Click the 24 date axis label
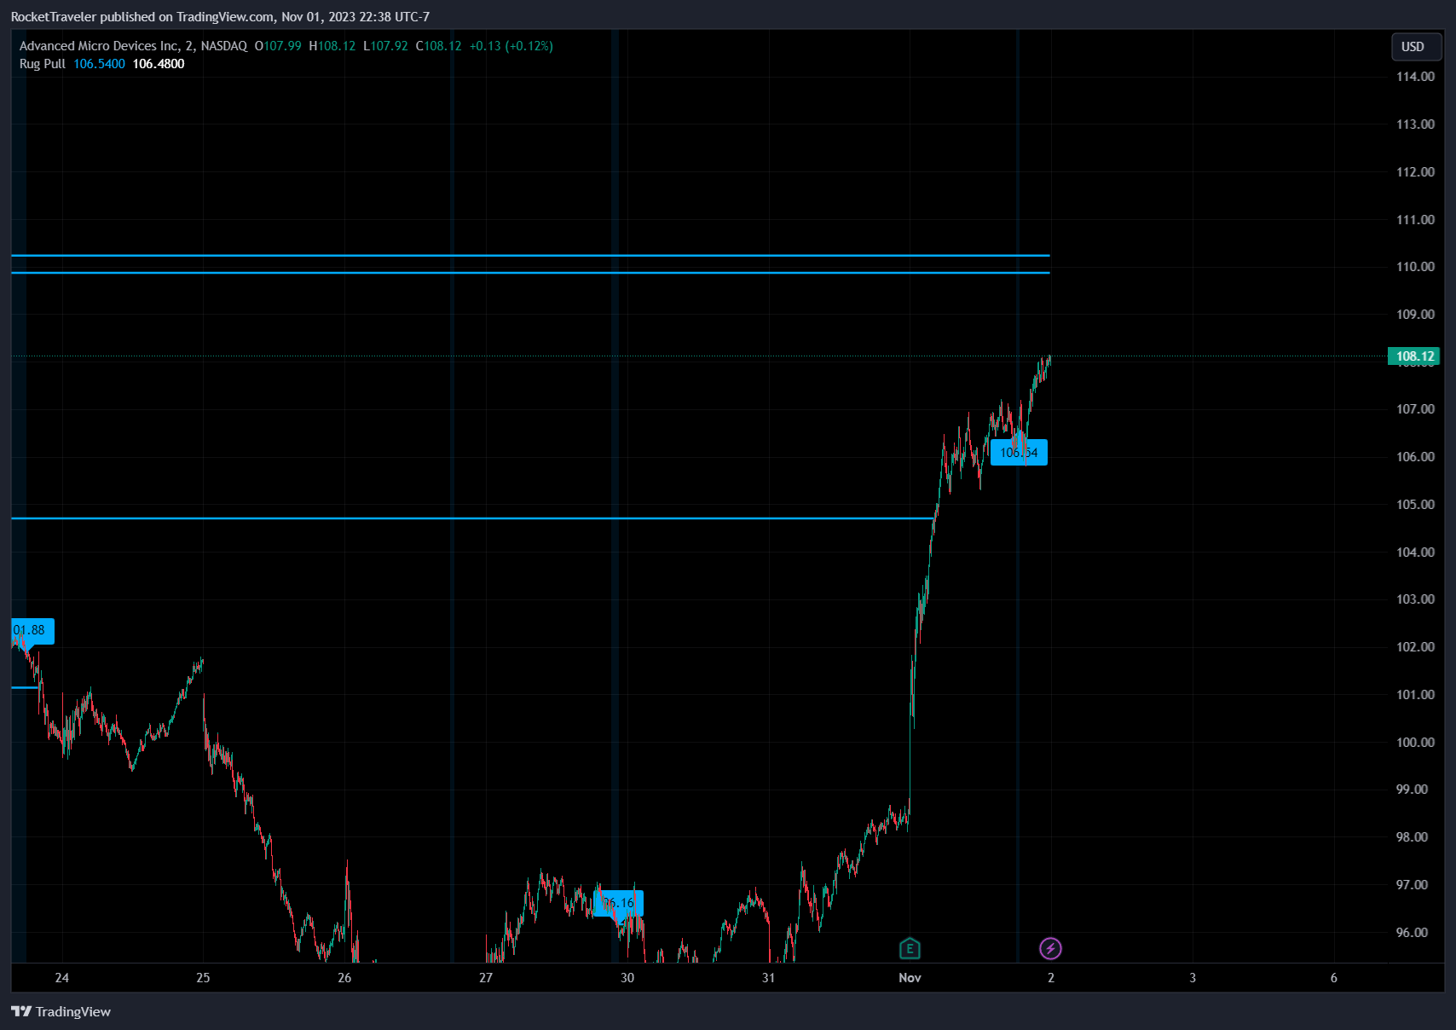Image resolution: width=1456 pixels, height=1030 pixels. point(61,978)
